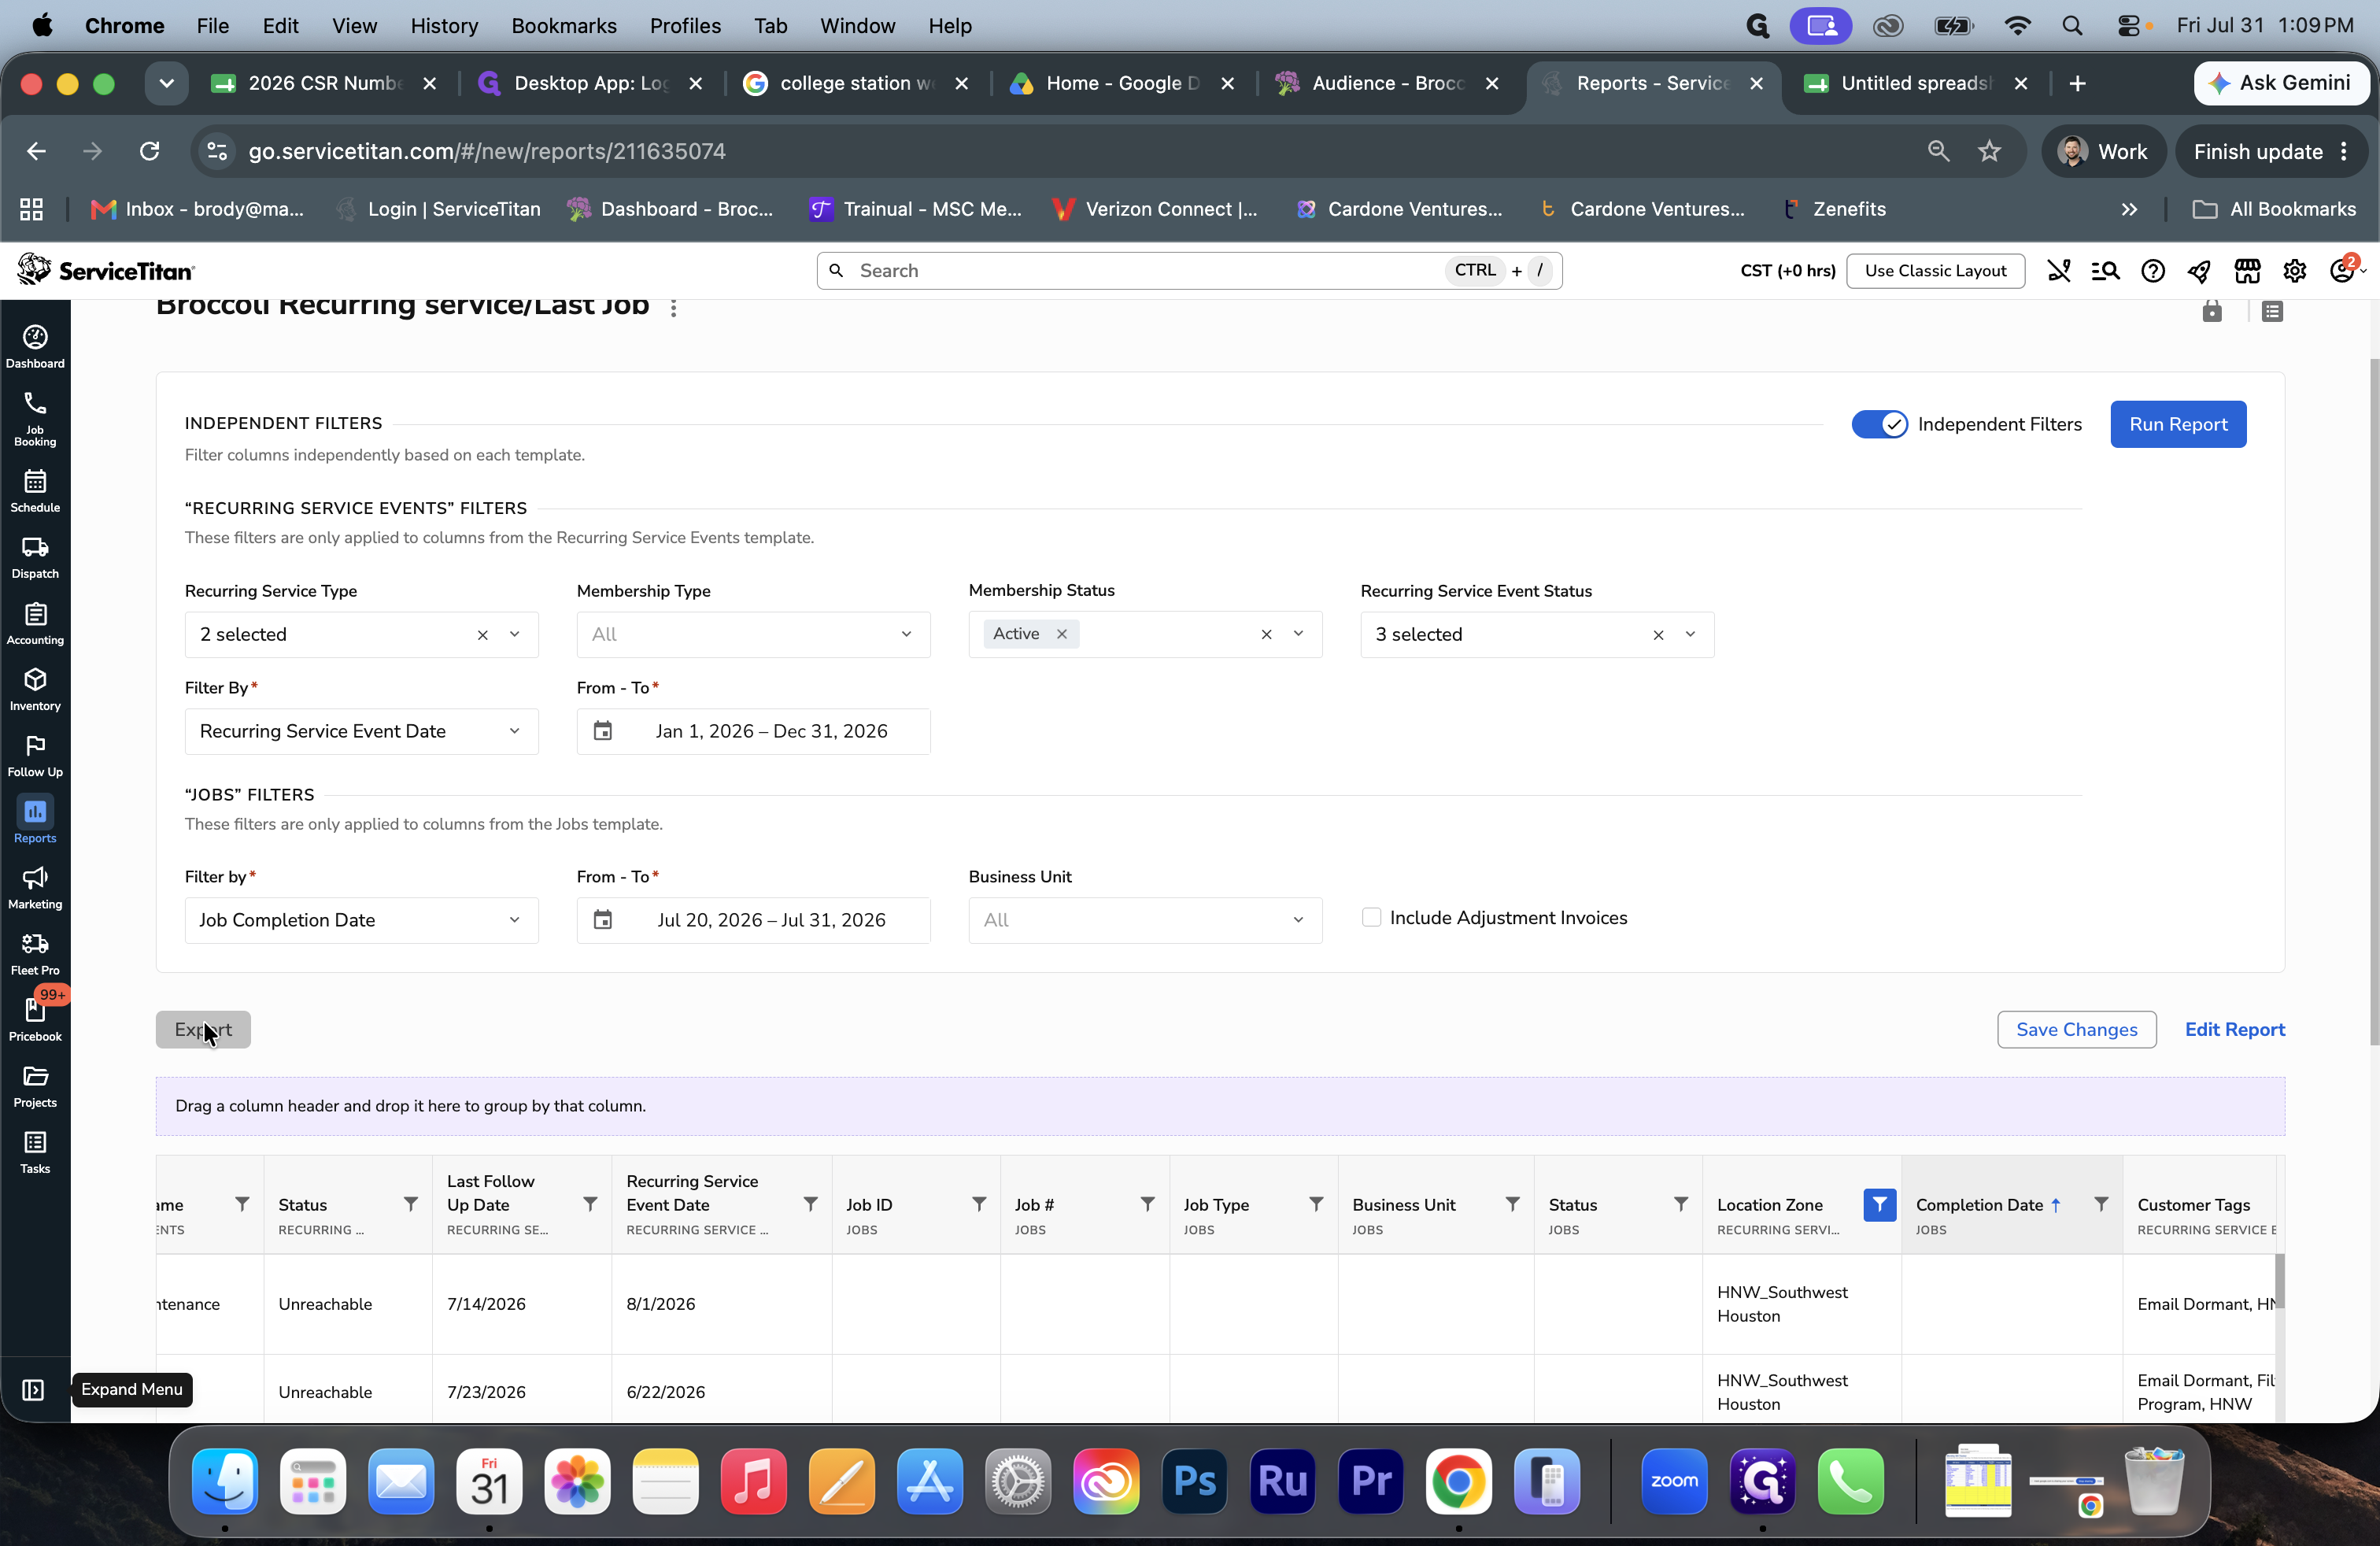This screenshot has height=1546, width=2380.
Task: Switch to 2026 CSR Numbers tab
Action: pyautogui.click(x=325, y=83)
